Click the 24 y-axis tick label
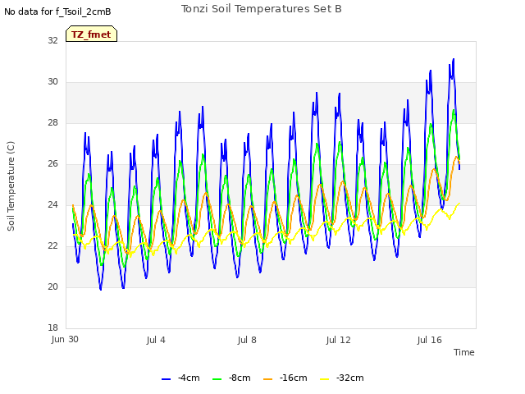The height and width of the screenshot is (394, 525). [52, 204]
